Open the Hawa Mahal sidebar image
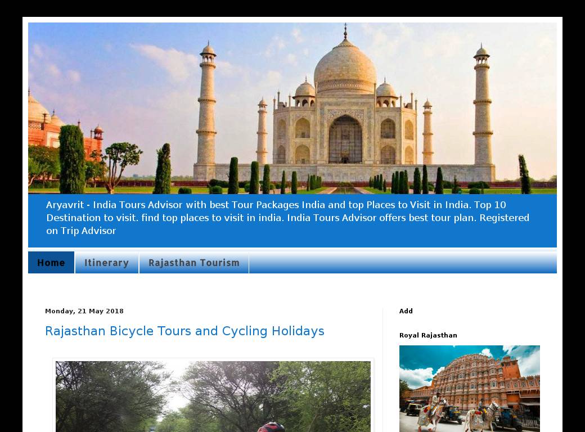This screenshot has height=432, width=585. [469, 388]
